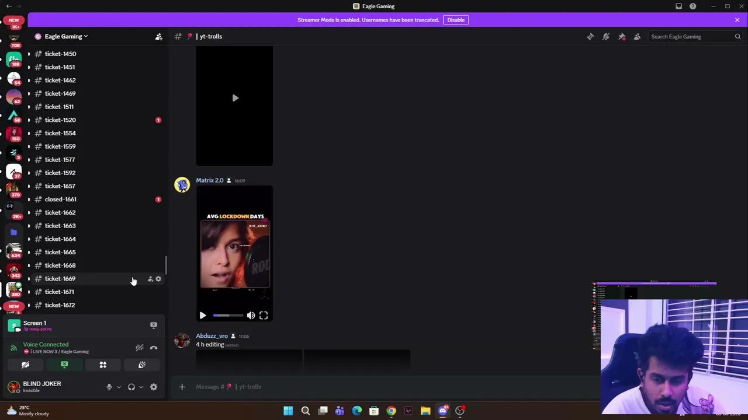Disable Streamer Mode from the banner
748x420 pixels.
click(456, 20)
